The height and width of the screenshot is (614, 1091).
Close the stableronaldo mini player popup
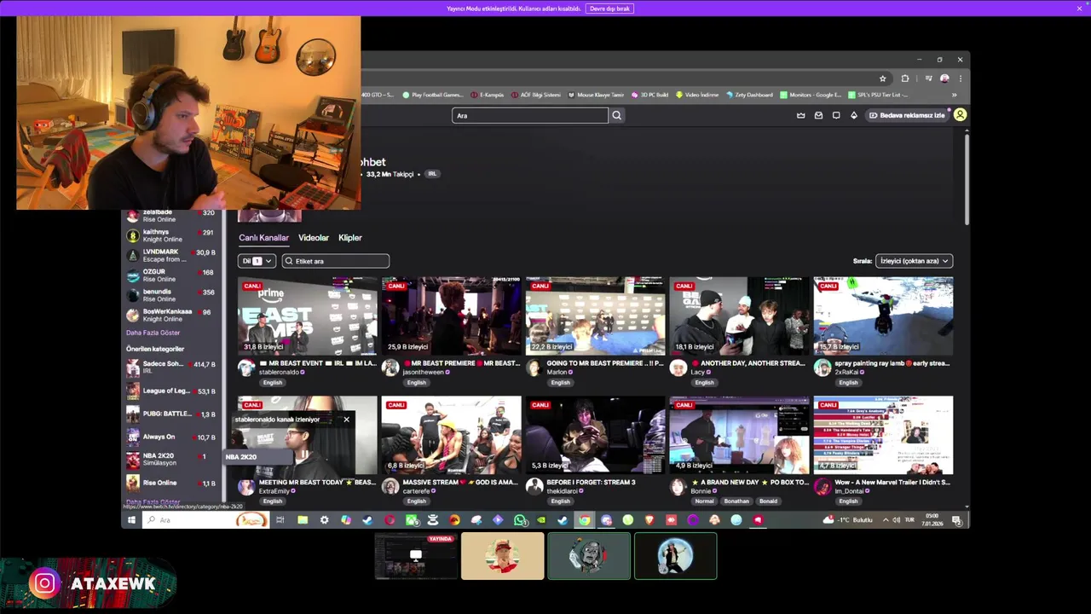tap(346, 420)
